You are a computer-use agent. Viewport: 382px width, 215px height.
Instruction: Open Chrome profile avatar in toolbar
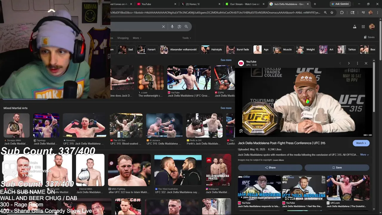point(370,13)
